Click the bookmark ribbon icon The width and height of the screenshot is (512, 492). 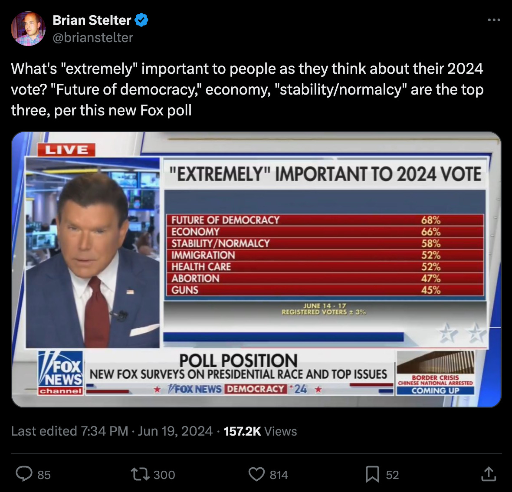point(373,475)
